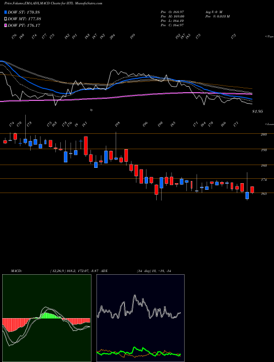Click the last red candlestick on the chart

[252, 190]
